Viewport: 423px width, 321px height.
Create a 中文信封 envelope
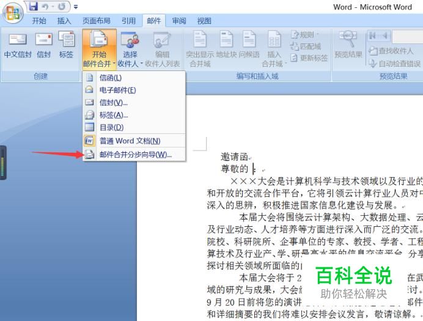(x=18, y=45)
